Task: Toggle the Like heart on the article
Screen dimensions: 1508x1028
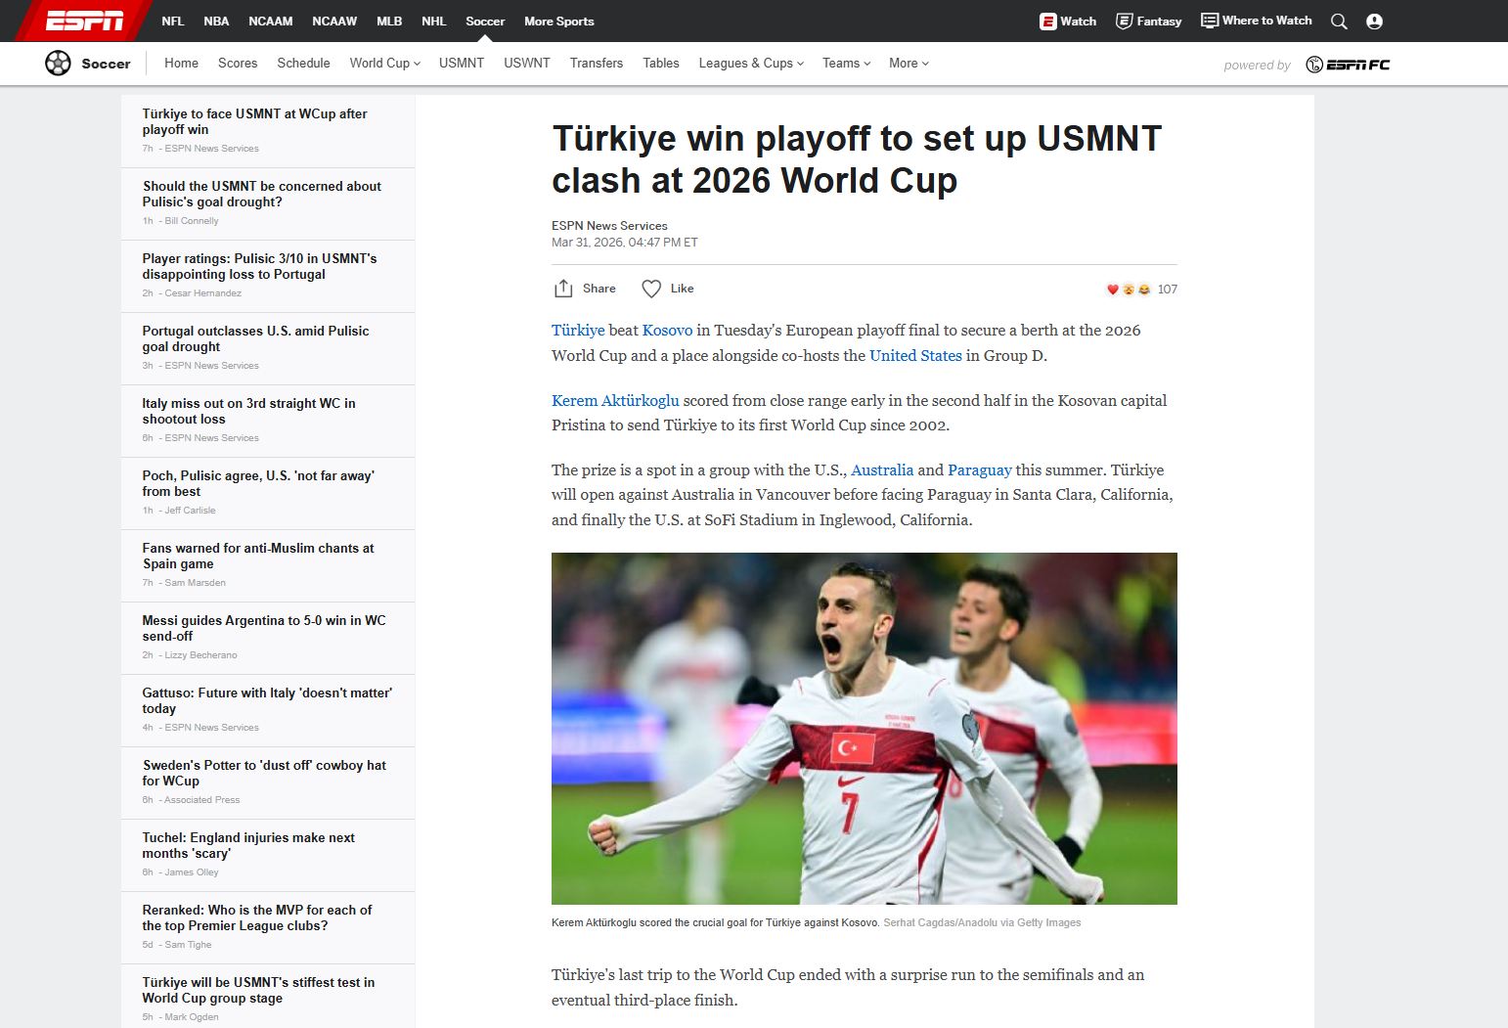Action: coord(651,289)
